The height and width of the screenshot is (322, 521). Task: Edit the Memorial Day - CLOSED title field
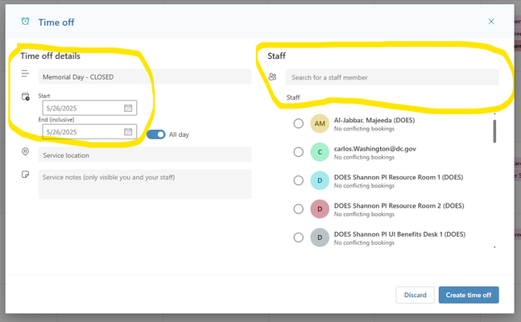point(145,76)
